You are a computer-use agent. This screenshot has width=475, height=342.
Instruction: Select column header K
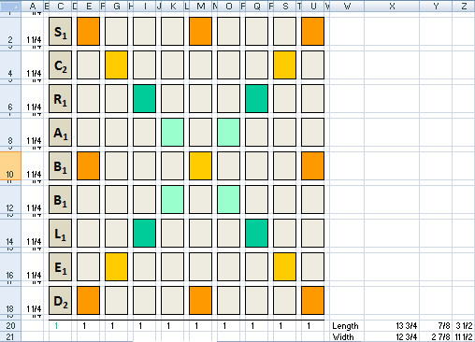173,6
